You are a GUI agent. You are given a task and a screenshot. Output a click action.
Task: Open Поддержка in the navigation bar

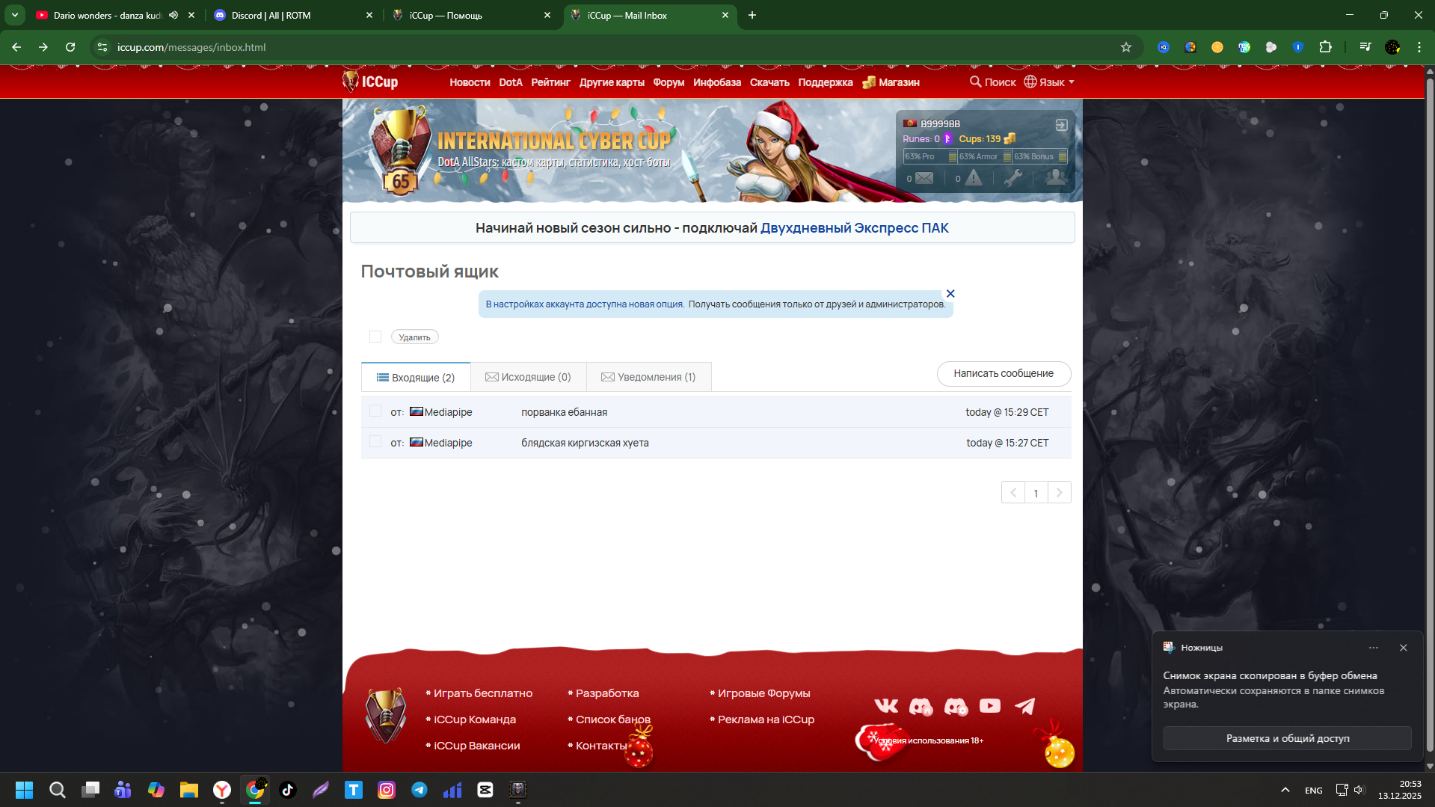coord(826,82)
